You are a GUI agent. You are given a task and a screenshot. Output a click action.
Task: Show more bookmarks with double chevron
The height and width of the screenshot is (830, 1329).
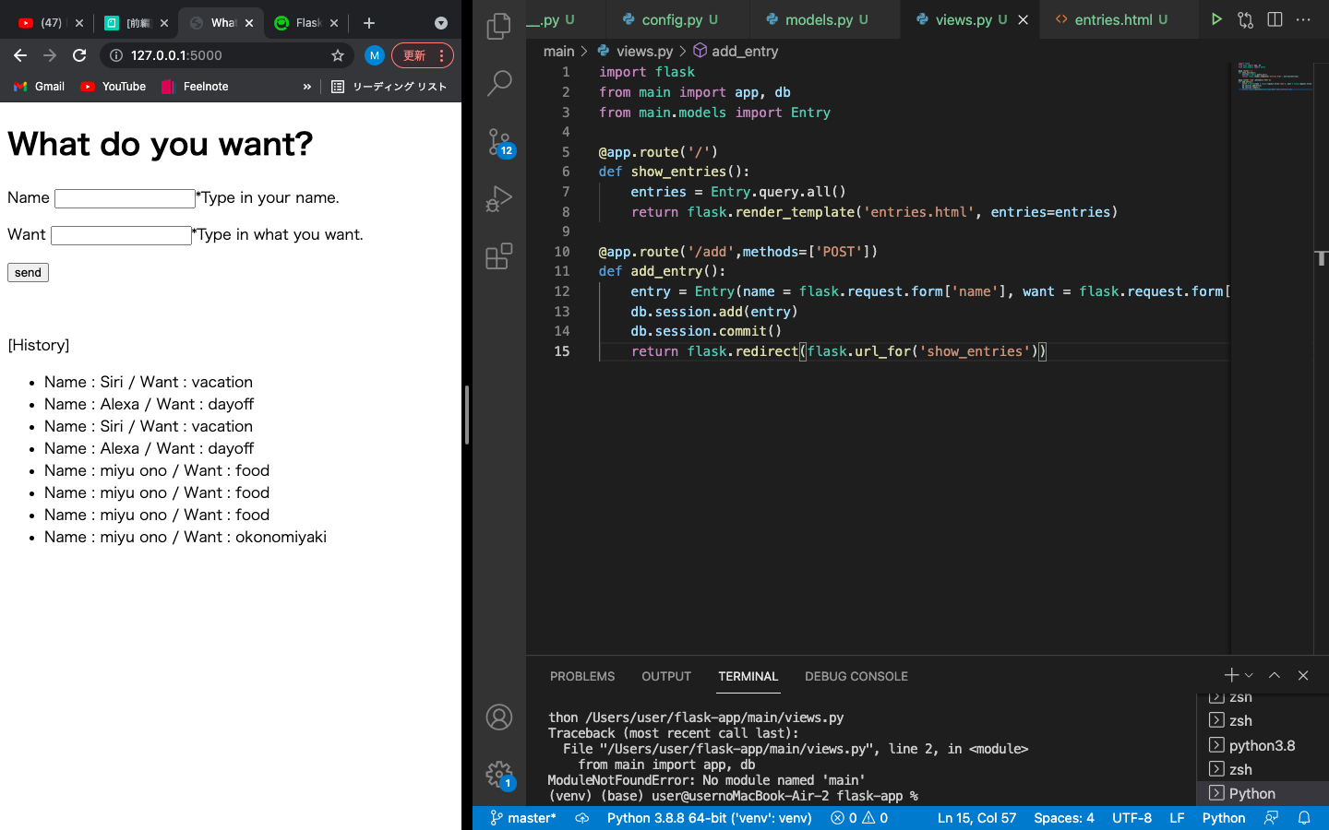coord(307,87)
